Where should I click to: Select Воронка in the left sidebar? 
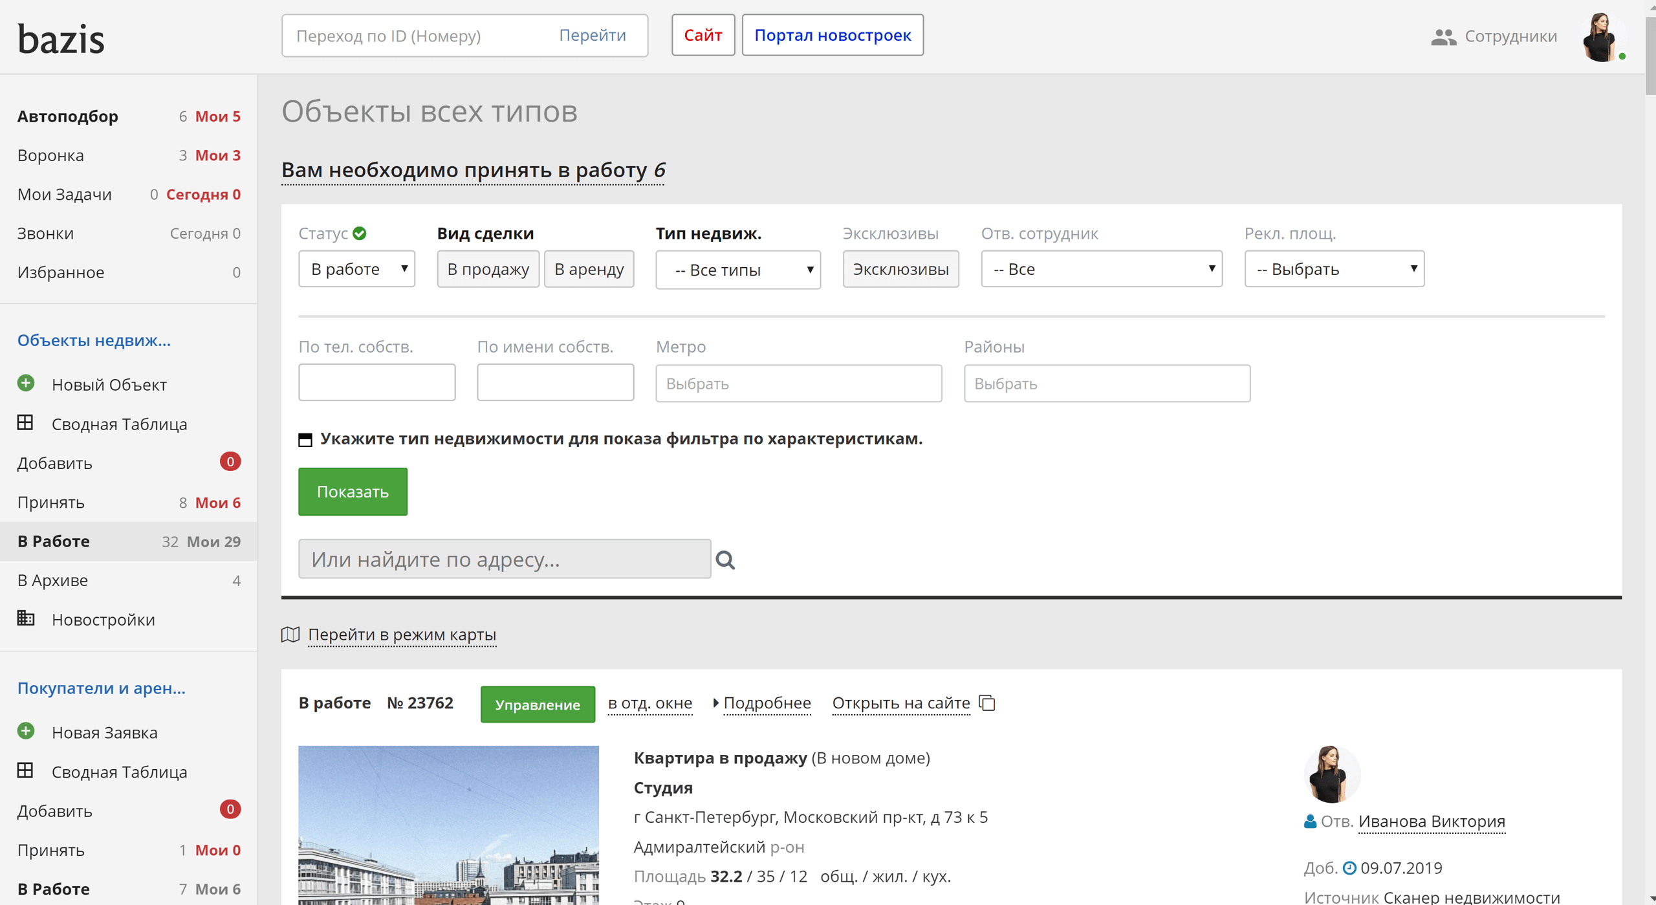click(x=50, y=155)
